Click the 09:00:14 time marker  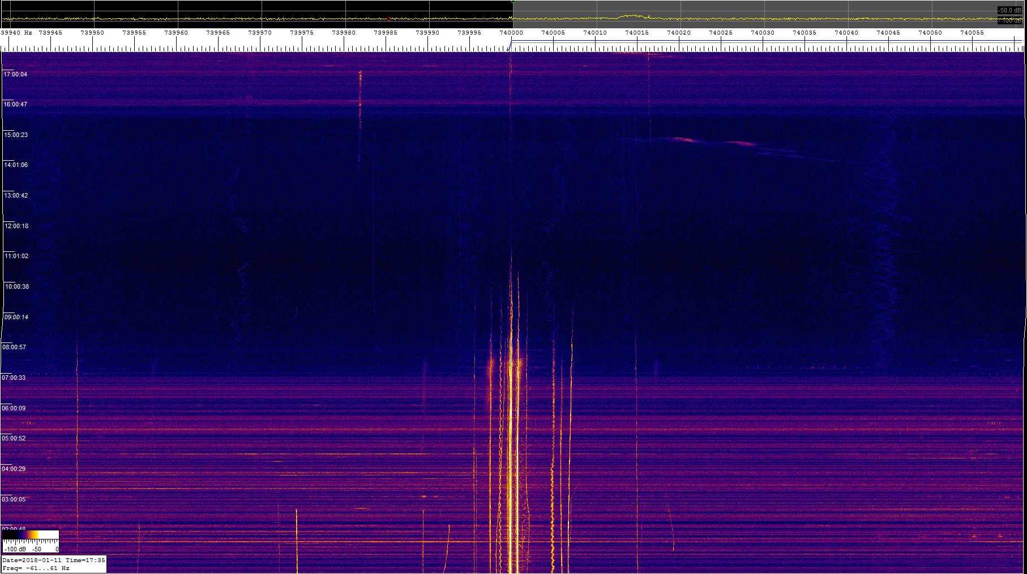coord(16,317)
